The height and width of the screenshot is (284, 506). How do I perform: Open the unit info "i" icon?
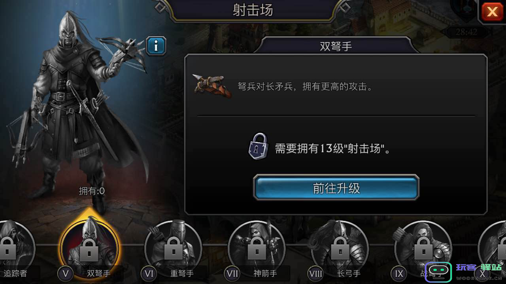156,46
